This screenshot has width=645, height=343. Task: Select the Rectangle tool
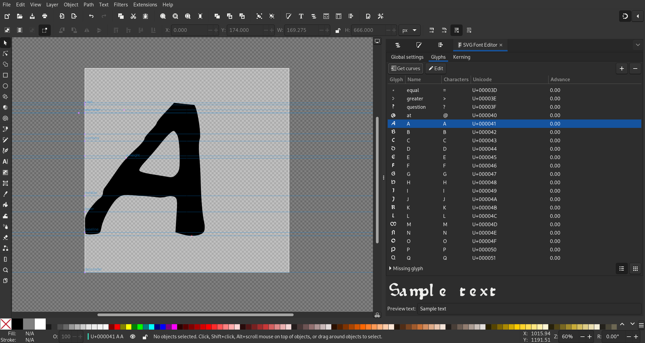point(5,75)
